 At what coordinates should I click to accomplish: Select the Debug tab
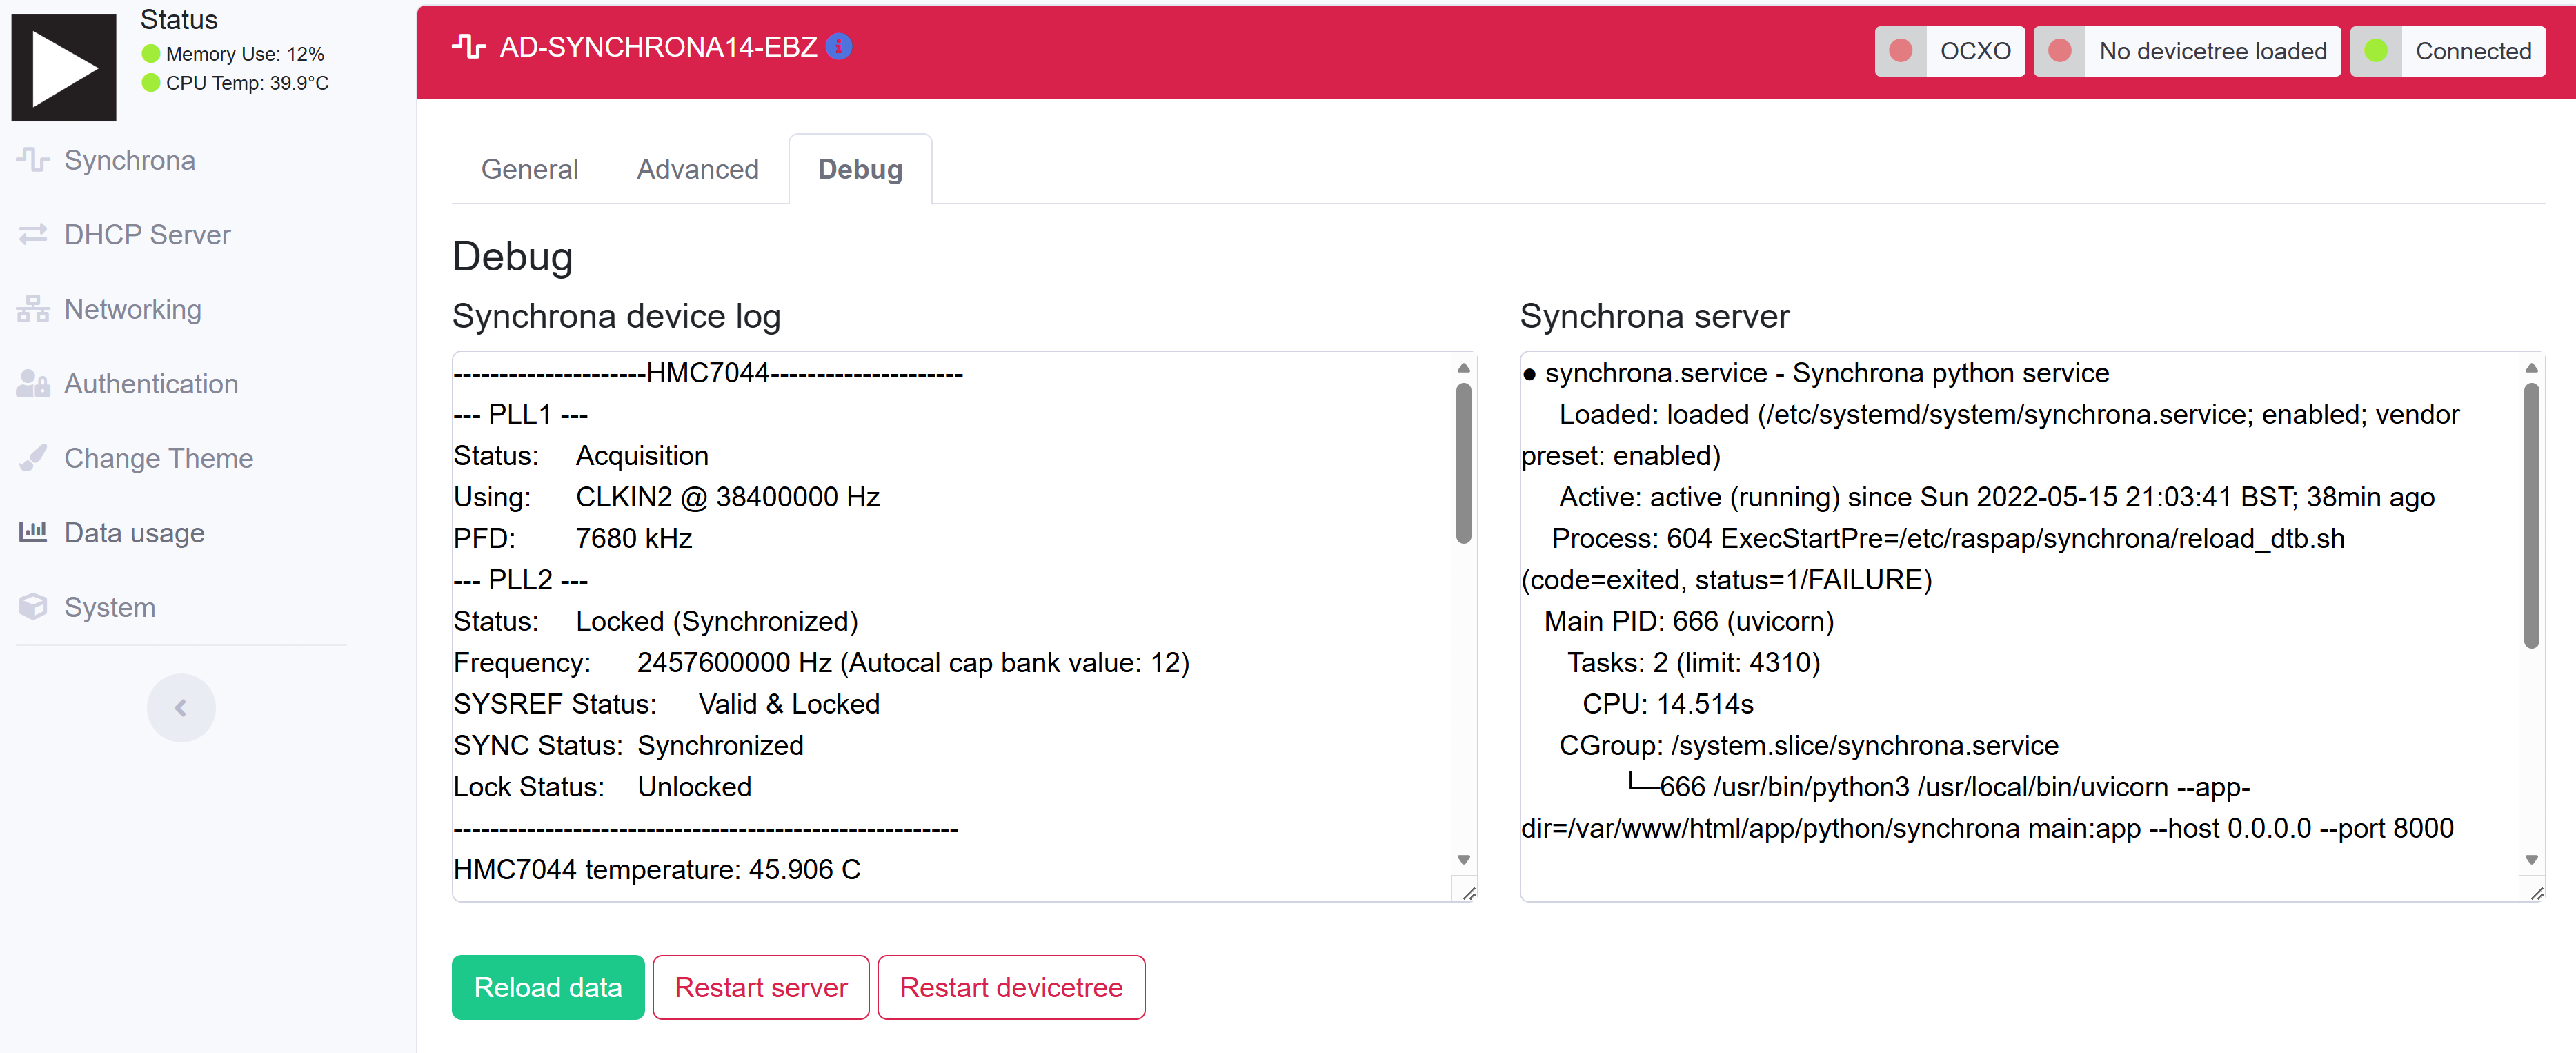click(x=860, y=169)
